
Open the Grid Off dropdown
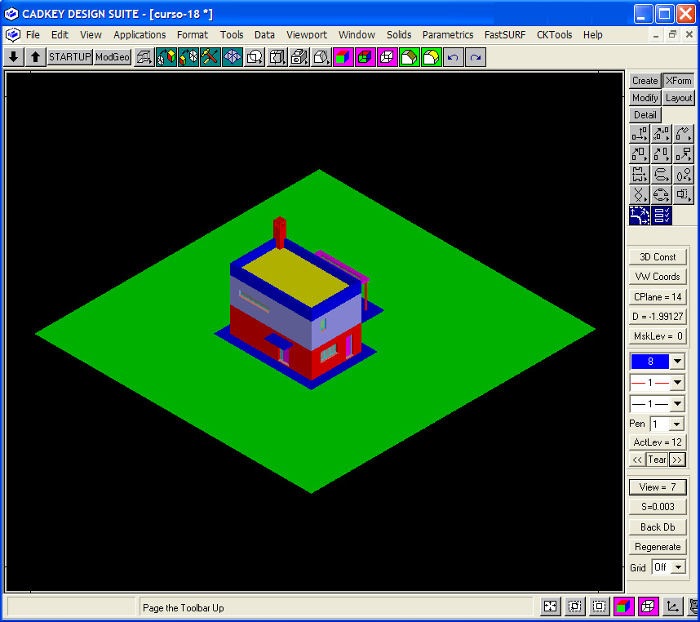click(x=676, y=567)
